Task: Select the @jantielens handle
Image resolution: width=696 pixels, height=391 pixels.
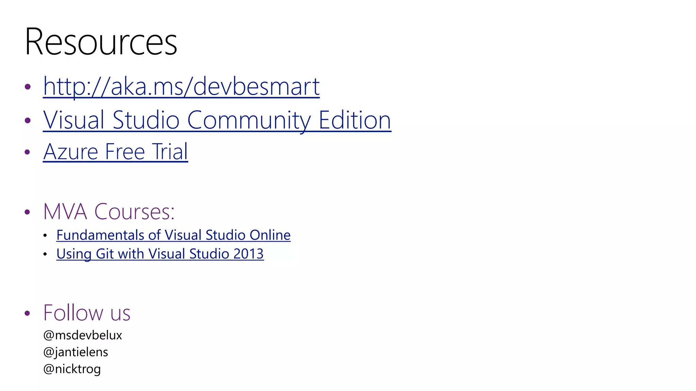Action: click(75, 352)
